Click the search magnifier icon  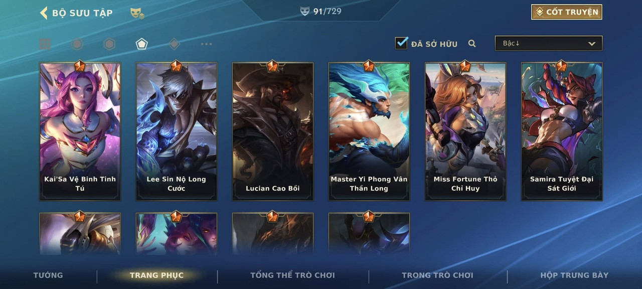pyautogui.click(x=472, y=44)
